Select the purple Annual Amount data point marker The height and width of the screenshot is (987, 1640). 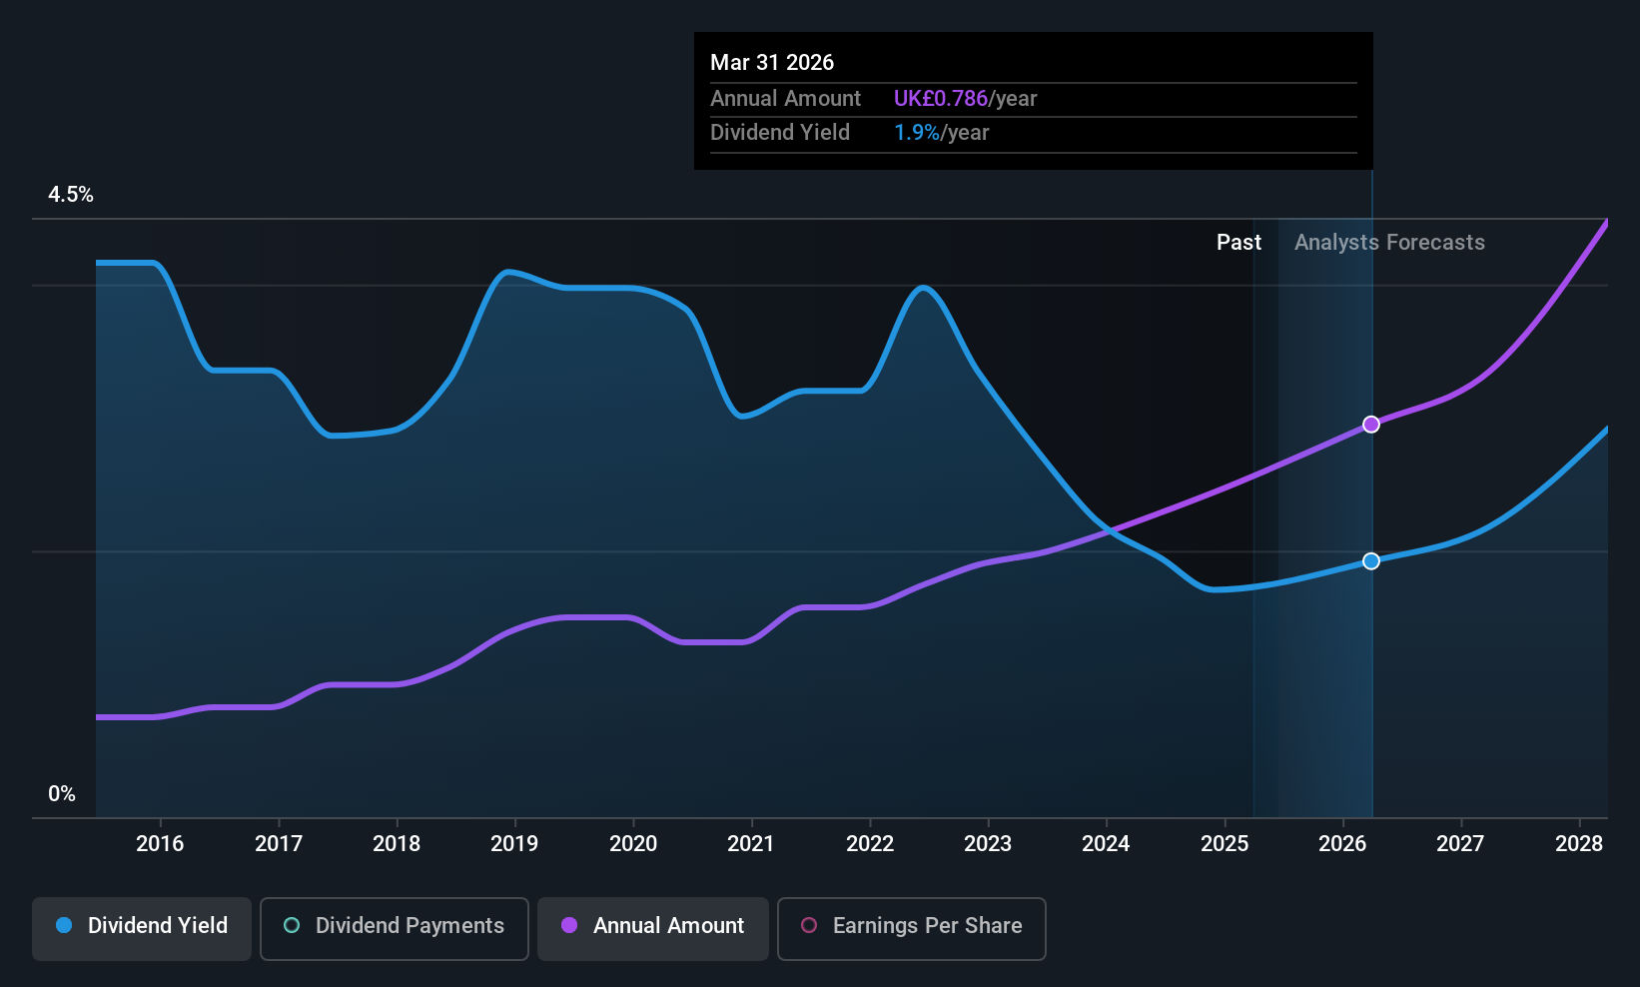[x=1371, y=425]
